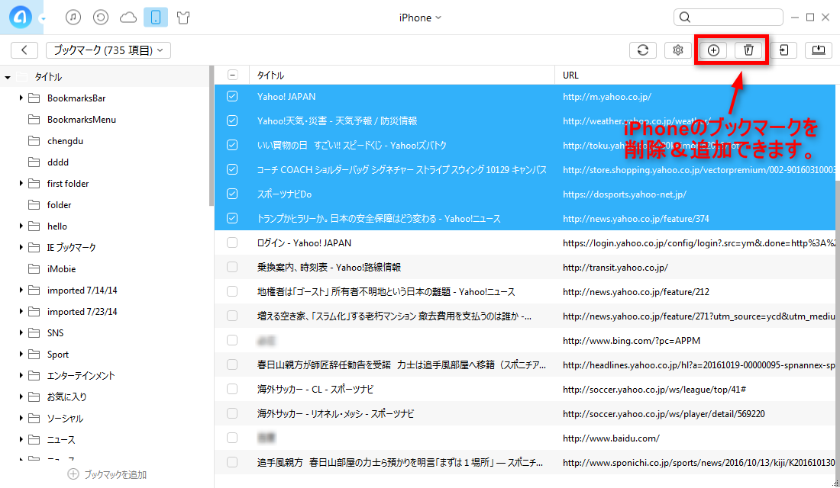The height and width of the screenshot is (488, 840).
Task: Select the device phone icon
Action: point(156,17)
